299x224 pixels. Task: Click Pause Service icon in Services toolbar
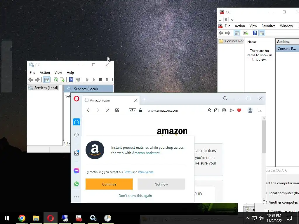point(107,80)
